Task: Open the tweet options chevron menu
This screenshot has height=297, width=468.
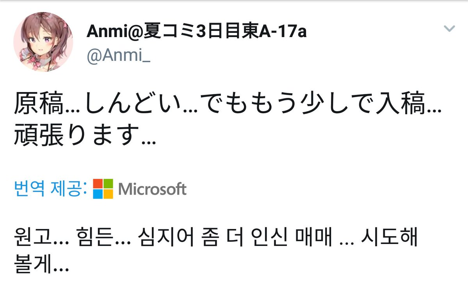Action: [450, 28]
